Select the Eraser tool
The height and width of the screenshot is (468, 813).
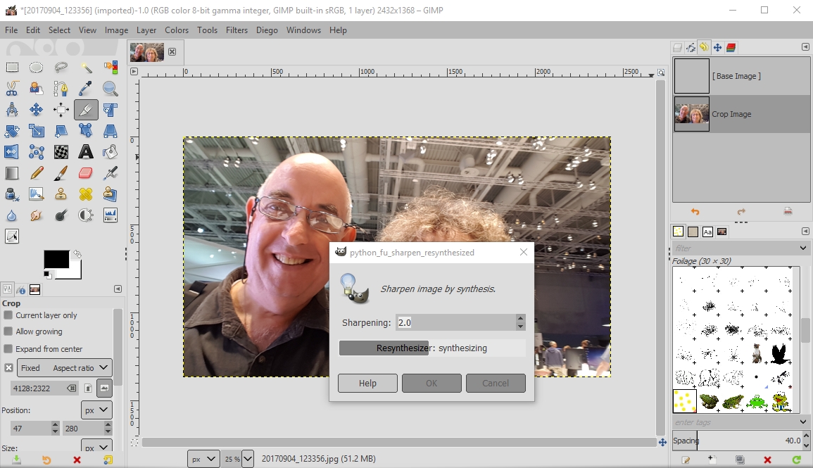click(x=86, y=173)
